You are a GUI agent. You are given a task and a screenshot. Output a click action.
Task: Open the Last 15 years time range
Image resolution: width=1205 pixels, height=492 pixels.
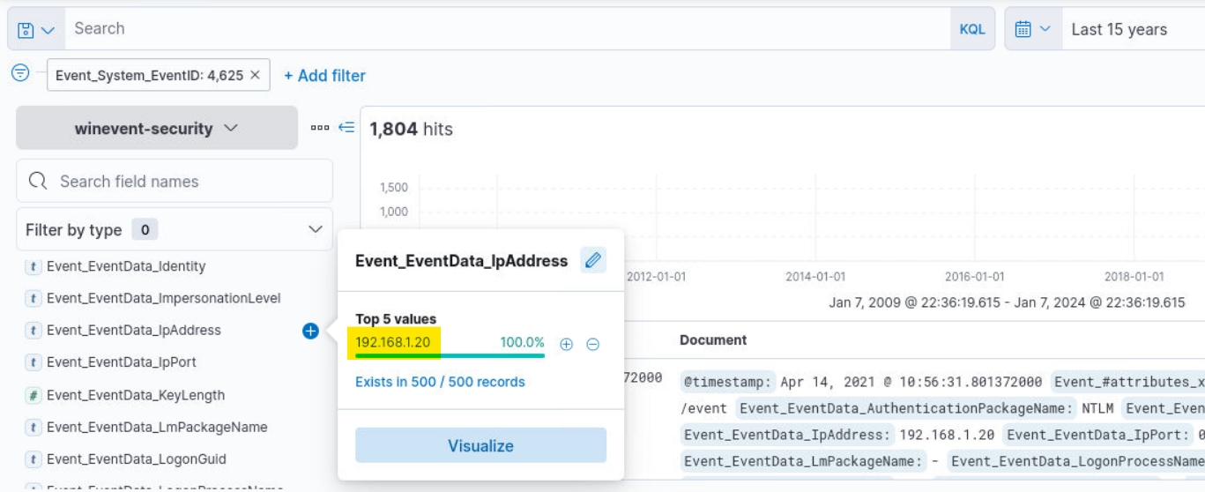1119,29
